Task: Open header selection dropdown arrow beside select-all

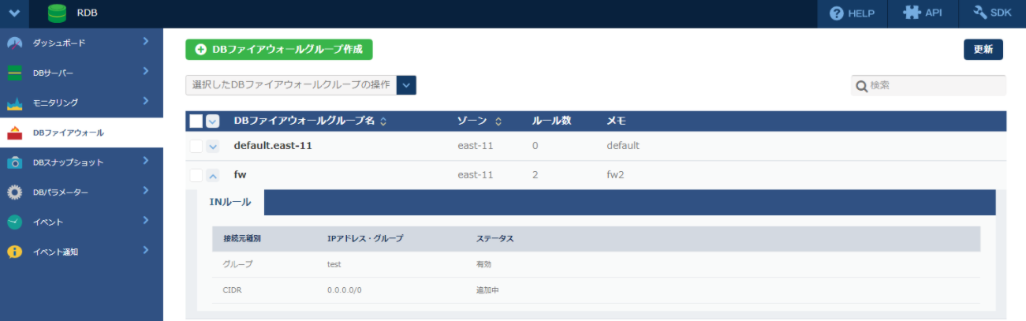Action: (213, 121)
